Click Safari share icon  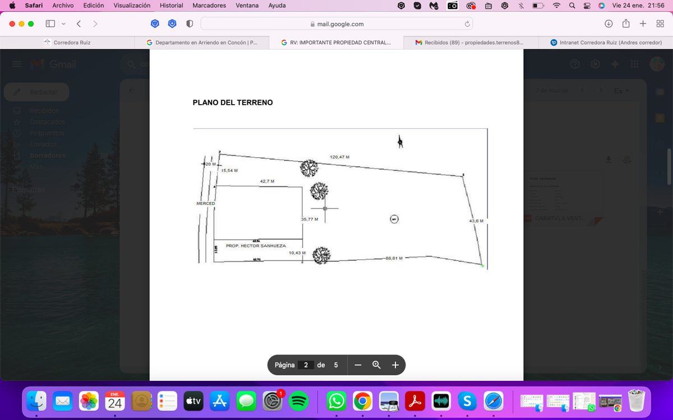626,24
